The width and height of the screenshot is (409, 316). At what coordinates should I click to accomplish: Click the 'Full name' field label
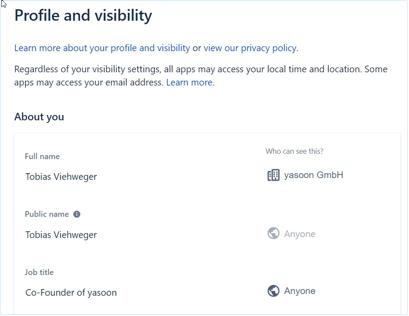pos(42,156)
